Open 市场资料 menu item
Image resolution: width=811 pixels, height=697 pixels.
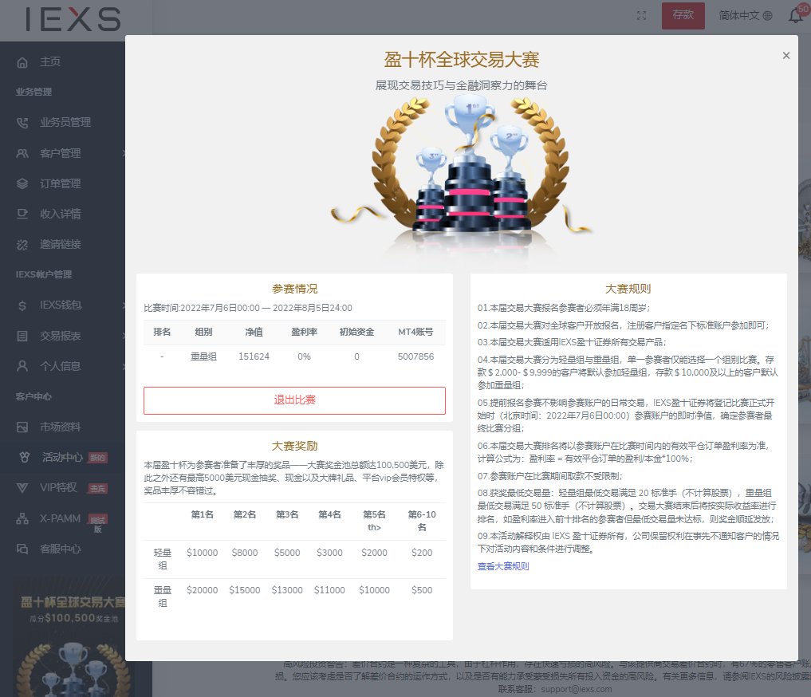pos(61,427)
